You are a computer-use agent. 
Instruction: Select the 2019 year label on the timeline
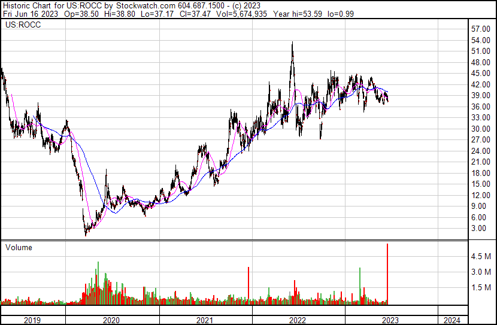(32, 320)
